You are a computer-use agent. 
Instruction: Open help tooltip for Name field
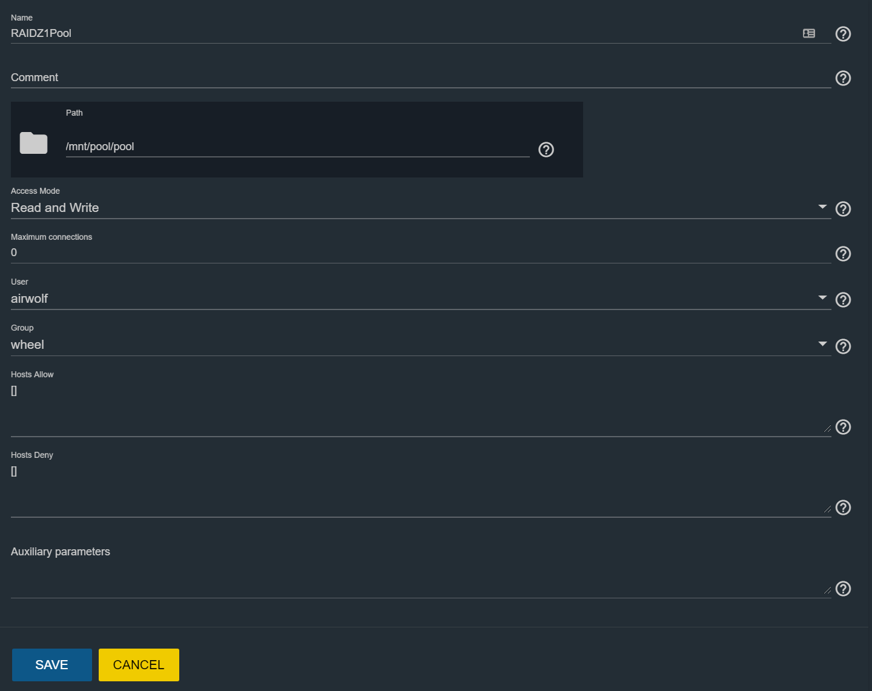pos(843,34)
